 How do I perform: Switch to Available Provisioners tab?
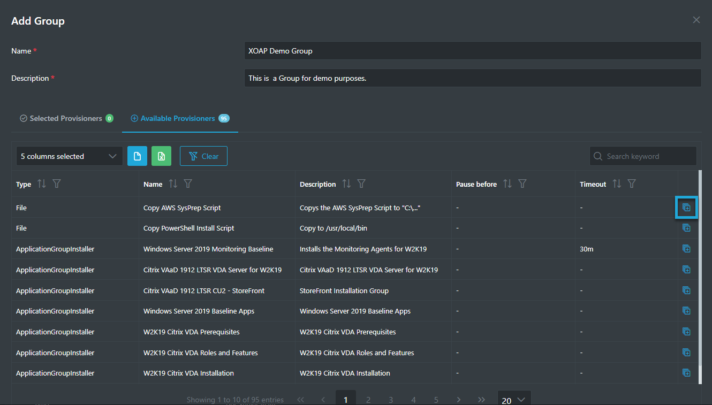pos(180,118)
